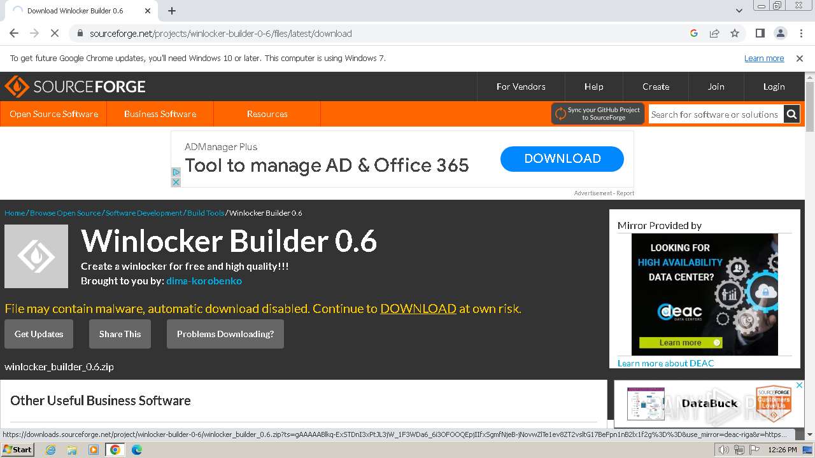Focus the software search field
Screen dimensions: 815x458
pos(716,114)
